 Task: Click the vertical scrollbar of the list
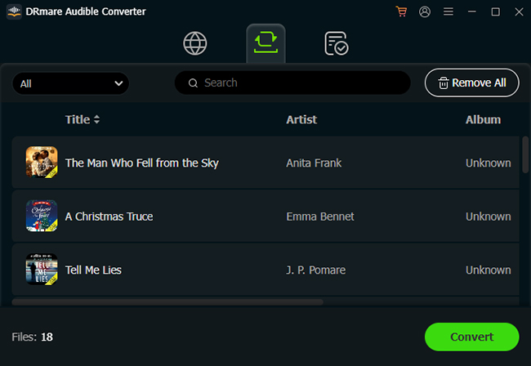coord(525,154)
